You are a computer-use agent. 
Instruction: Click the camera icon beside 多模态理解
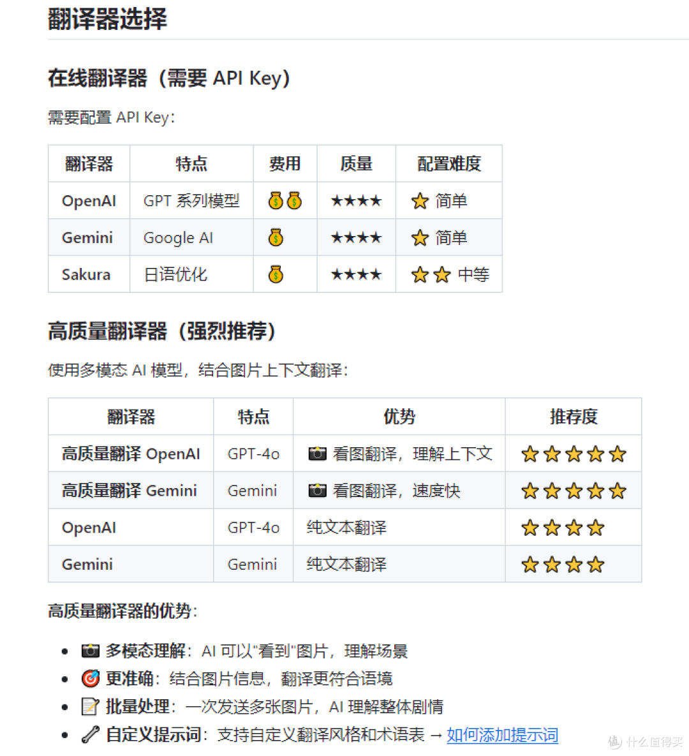pos(90,650)
